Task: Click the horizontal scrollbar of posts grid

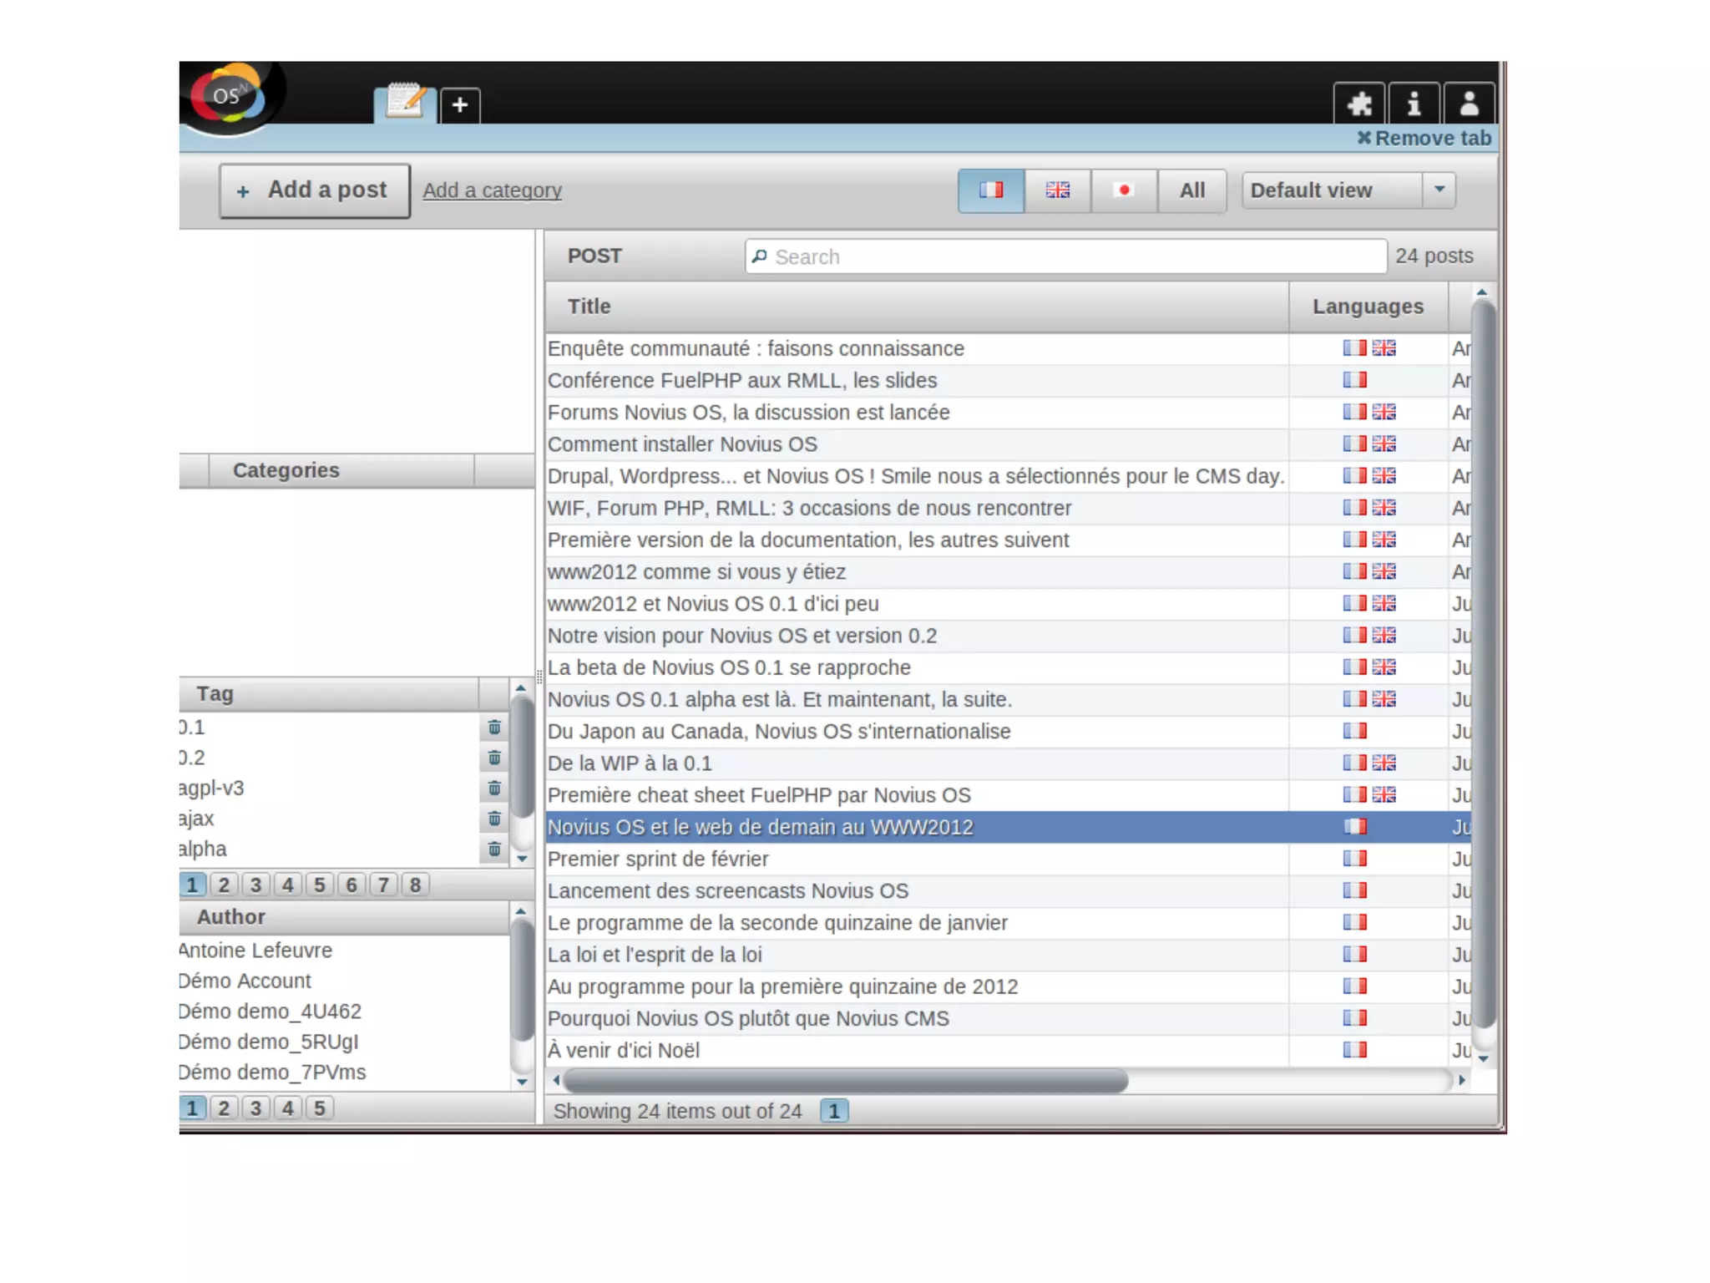Action: 845,1081
